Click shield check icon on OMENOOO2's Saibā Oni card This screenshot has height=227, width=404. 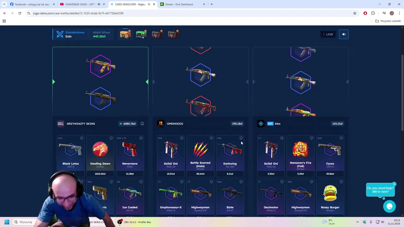click(181, 138)
